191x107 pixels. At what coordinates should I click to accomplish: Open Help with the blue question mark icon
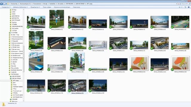tap(189, 7)
